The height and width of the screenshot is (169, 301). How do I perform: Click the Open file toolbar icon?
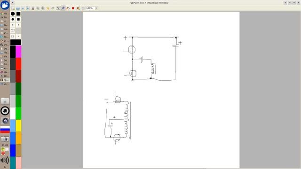click(18, 8)
